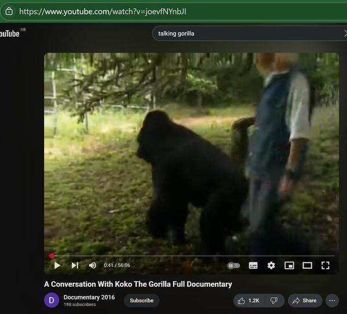The height and width of the screenshot is (314, 347).
Task: Open the more actions three-dot menu
Action: pos(332,301)
